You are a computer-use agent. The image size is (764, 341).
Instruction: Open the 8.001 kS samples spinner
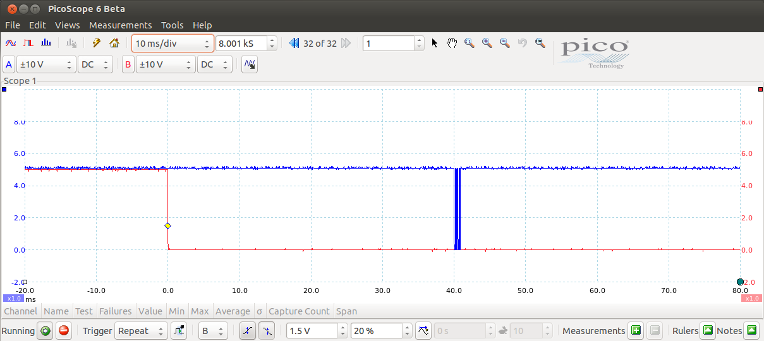[246, 44]
